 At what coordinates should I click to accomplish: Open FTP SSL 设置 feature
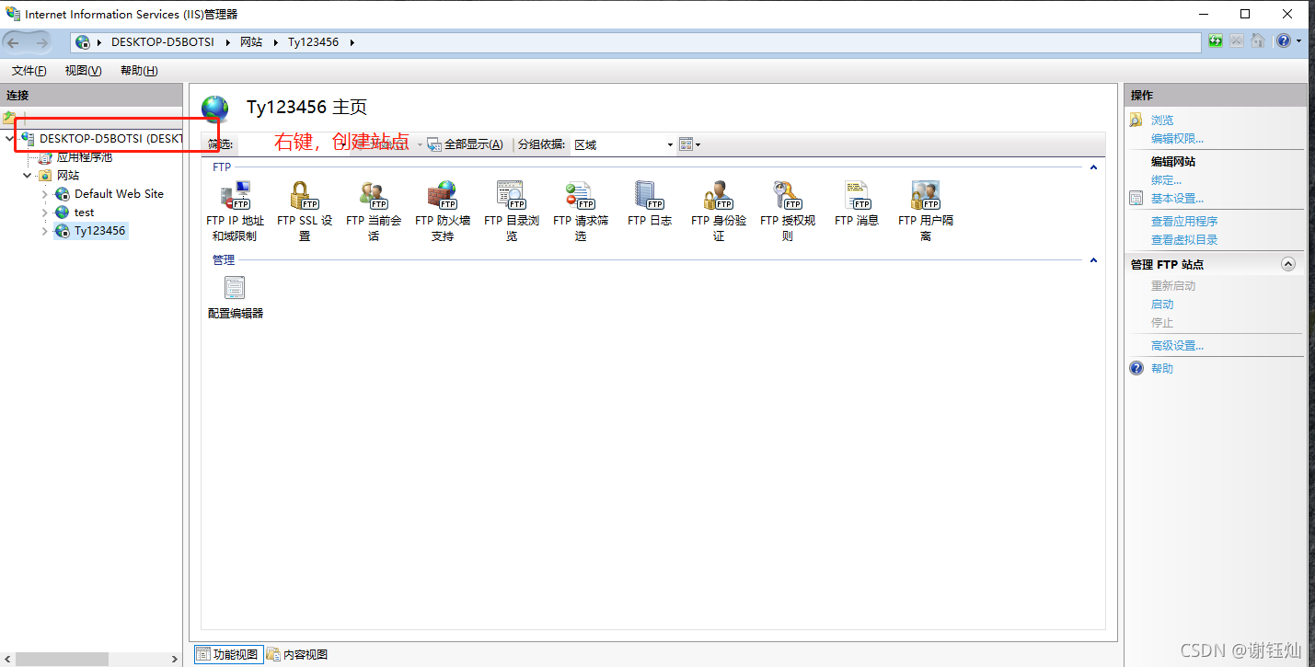pos(305,211)
